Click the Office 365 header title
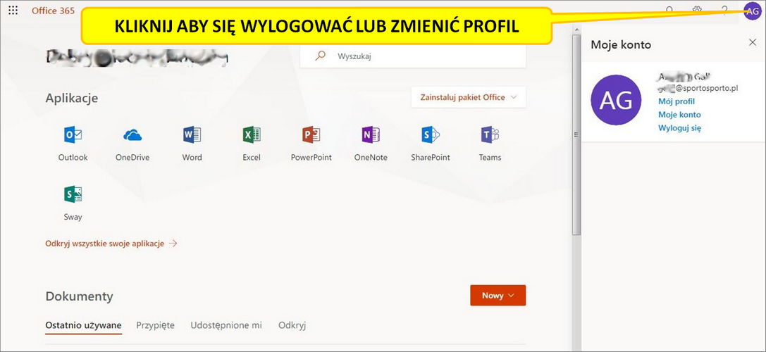 click(x=54, y=11)
